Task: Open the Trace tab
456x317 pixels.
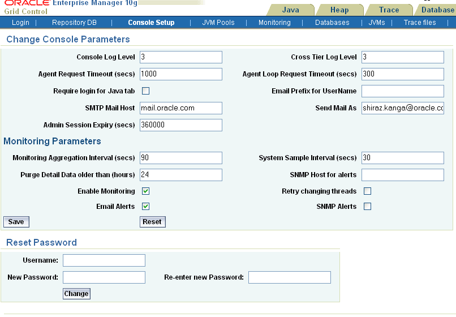Action: click(389, 10)
